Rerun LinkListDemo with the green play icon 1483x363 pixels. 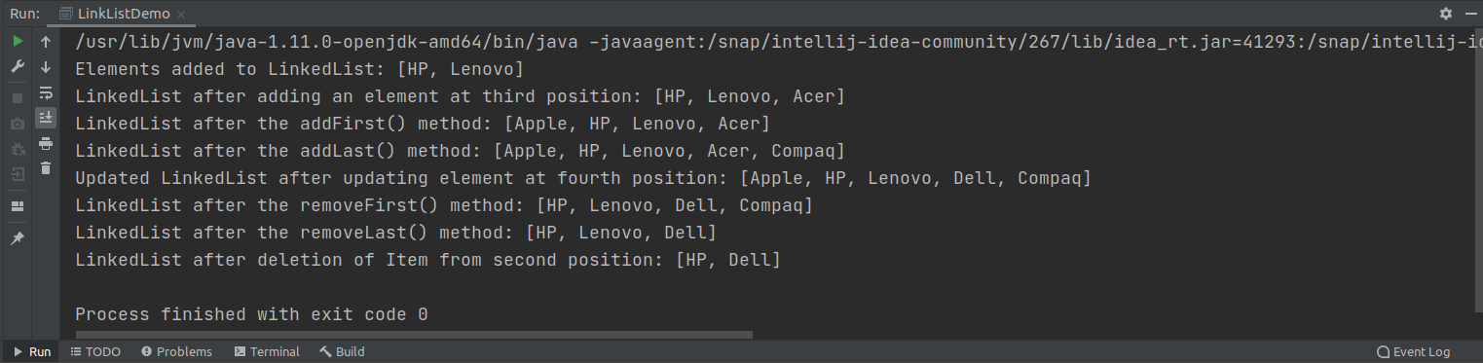pyautogui.click(x=18, y=42)
